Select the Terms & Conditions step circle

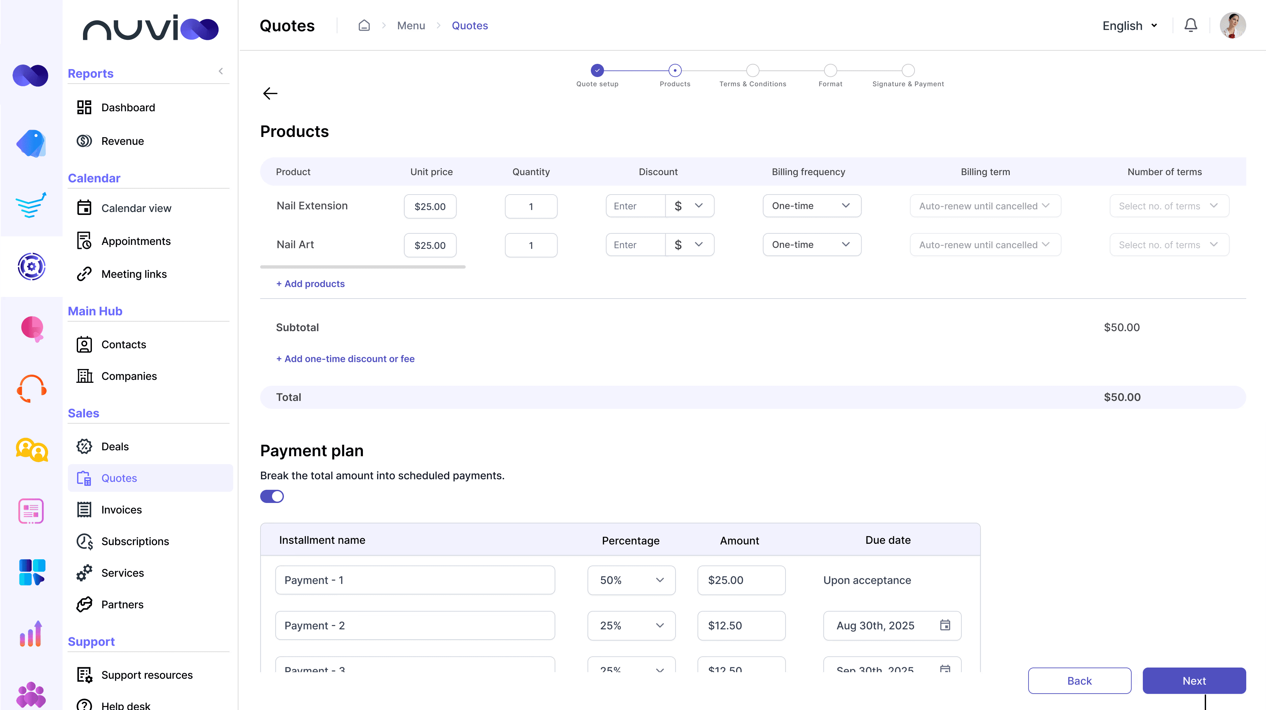tap(753, 70)
